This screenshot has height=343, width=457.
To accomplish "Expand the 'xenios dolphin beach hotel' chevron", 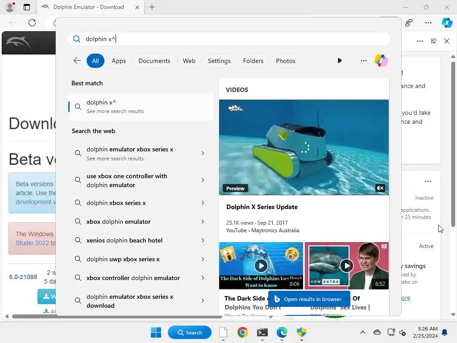I will pyautogui.click(x=203, y=240).
